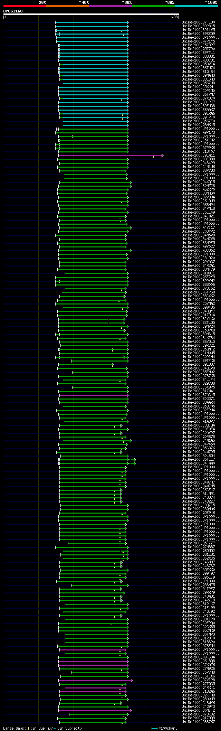
Task: Click the purple alignment bar for B7ACJ5
Action: click(94, 395)
